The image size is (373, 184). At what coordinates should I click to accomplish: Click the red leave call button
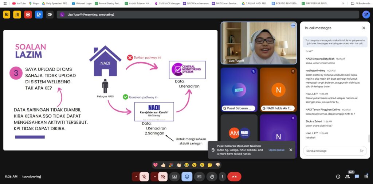coord(234,176)
